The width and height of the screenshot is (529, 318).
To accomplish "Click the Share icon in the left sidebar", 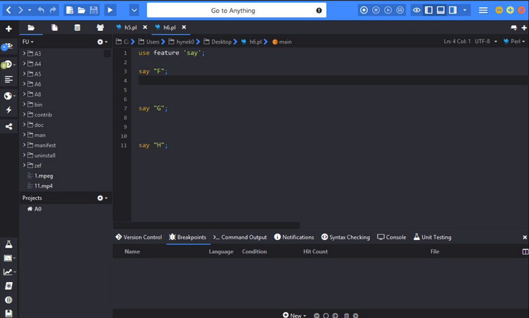I will [9, 126].
